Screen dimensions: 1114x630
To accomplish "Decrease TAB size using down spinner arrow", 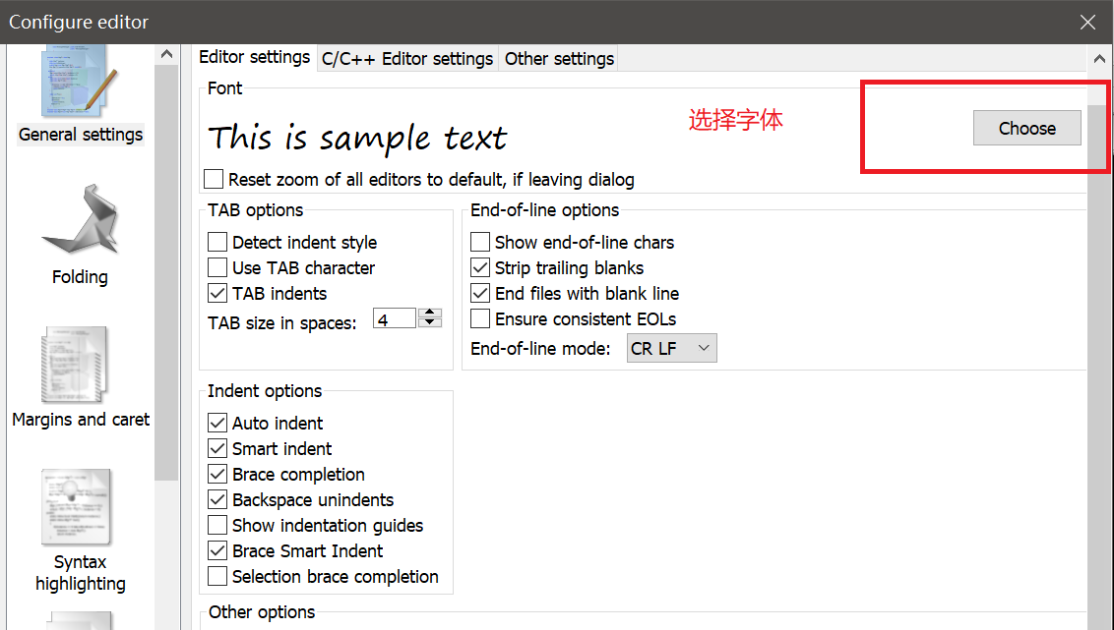I will coord(430,322).
